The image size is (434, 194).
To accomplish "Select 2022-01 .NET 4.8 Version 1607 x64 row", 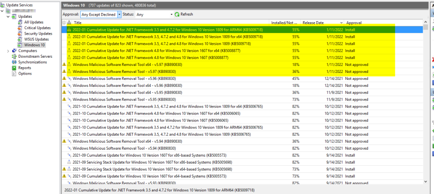I will click(x=242, y=51).
